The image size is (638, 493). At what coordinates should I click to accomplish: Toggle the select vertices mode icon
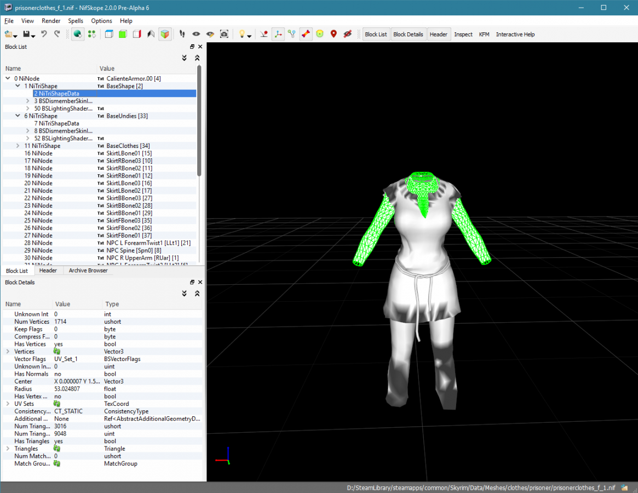pos(92,34)
